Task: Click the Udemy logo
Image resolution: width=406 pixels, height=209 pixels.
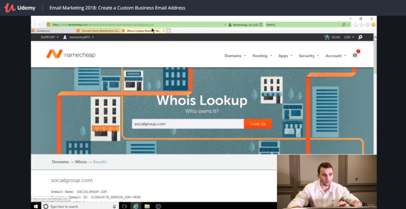Action: [x=20, y=8]
